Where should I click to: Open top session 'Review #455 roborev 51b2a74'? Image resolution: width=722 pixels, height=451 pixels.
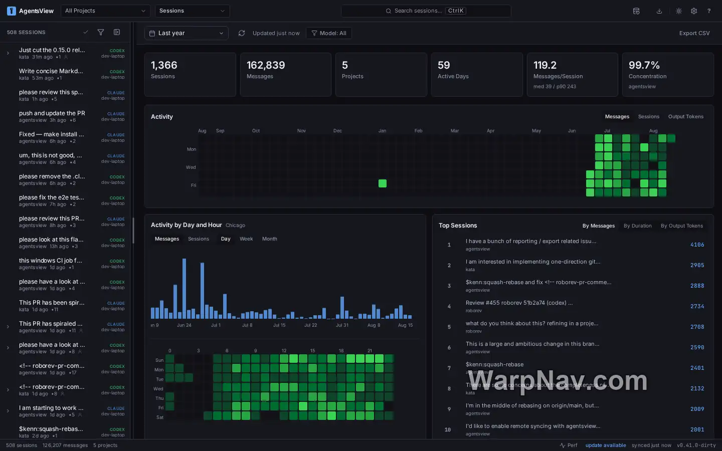coord(573,306)
